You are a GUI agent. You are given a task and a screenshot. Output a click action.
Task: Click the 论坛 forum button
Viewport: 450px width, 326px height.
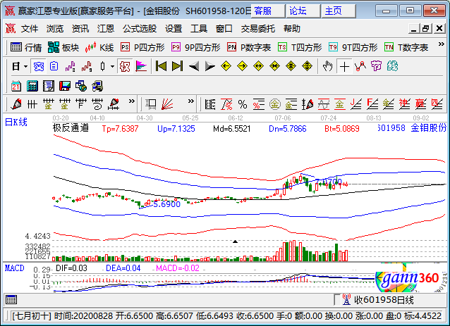click(303, 11)
